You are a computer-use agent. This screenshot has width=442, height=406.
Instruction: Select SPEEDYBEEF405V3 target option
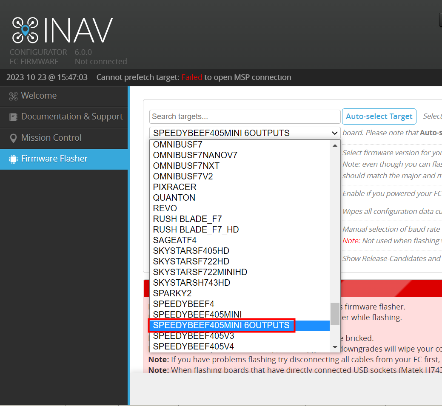pyautogui.click(x=240, y=336)
